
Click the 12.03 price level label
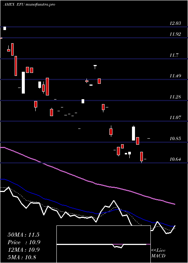pos(175,23)
